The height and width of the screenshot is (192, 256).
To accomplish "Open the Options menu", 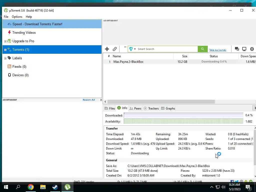I will pos(17,17).
